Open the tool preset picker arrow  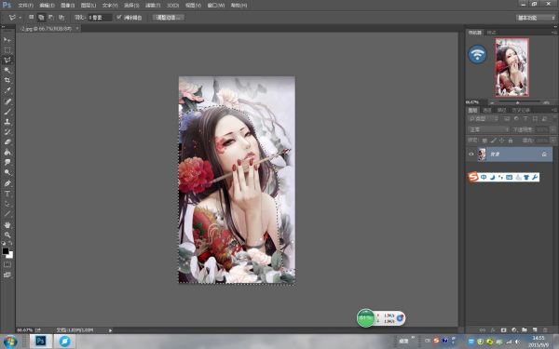coord(20,18)
